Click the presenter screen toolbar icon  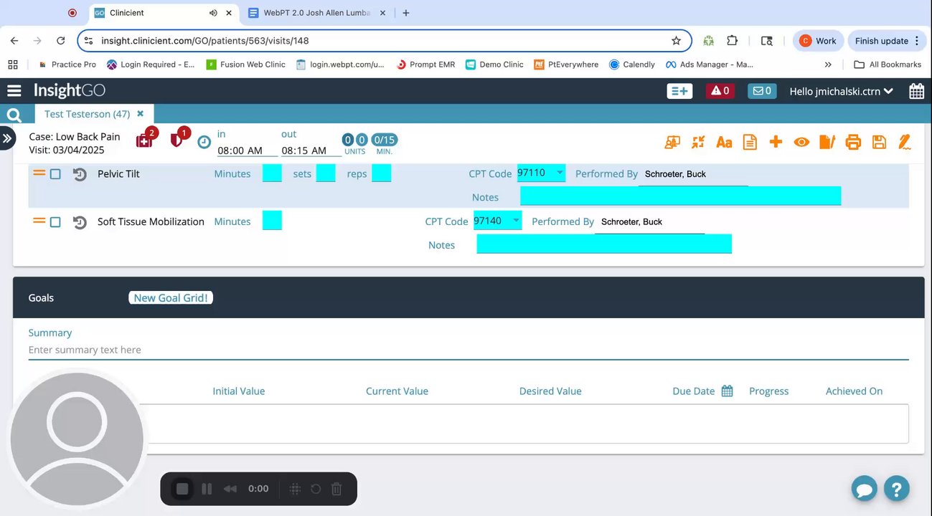coord(672,142)
